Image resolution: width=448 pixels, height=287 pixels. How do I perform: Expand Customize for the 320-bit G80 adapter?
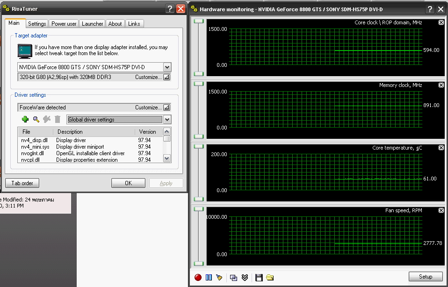(167, 77)
